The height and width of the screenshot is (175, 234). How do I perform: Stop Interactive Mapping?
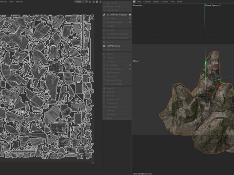[117, 38]
